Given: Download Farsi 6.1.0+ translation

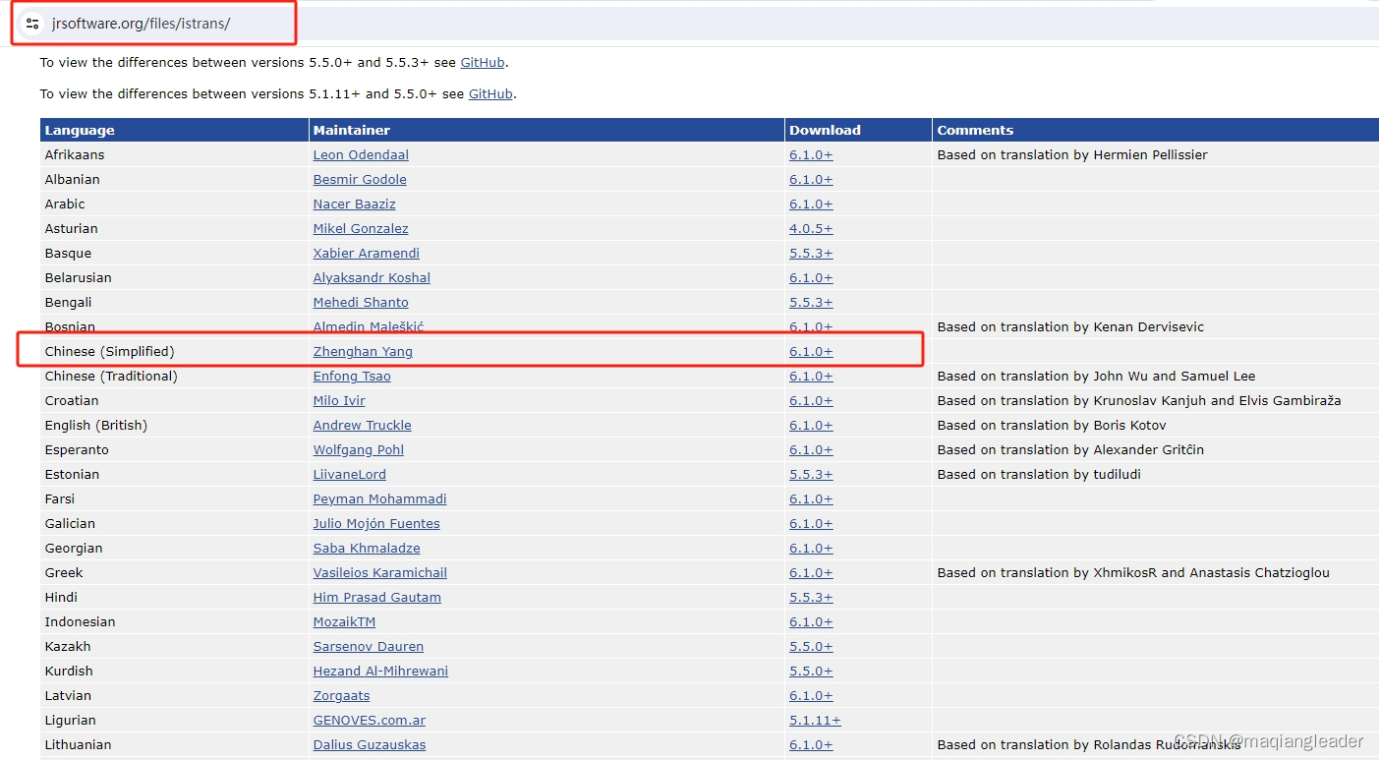Looking at the screenshot, I should point(811,498).
